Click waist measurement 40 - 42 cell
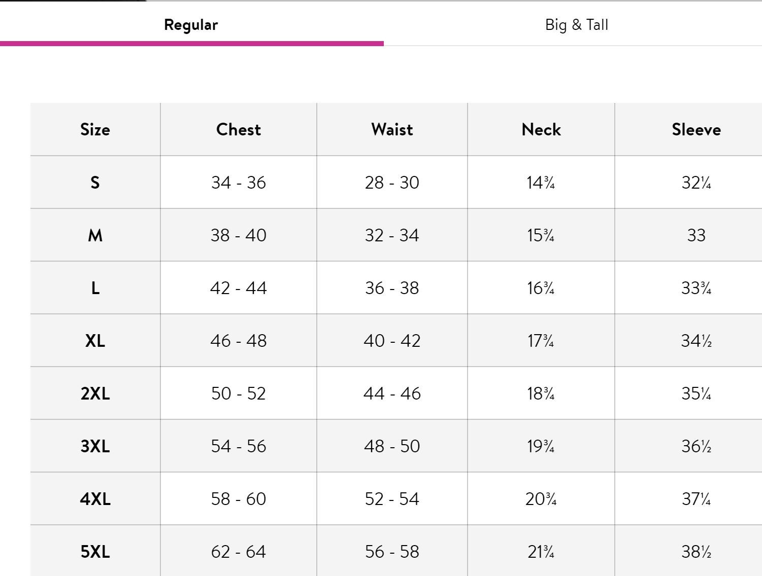762x576 pixels. 392,341
